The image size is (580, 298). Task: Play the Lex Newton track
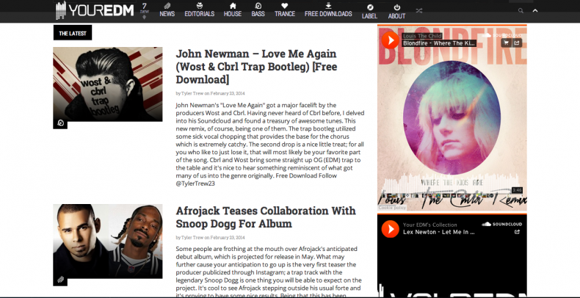(389, 229)
